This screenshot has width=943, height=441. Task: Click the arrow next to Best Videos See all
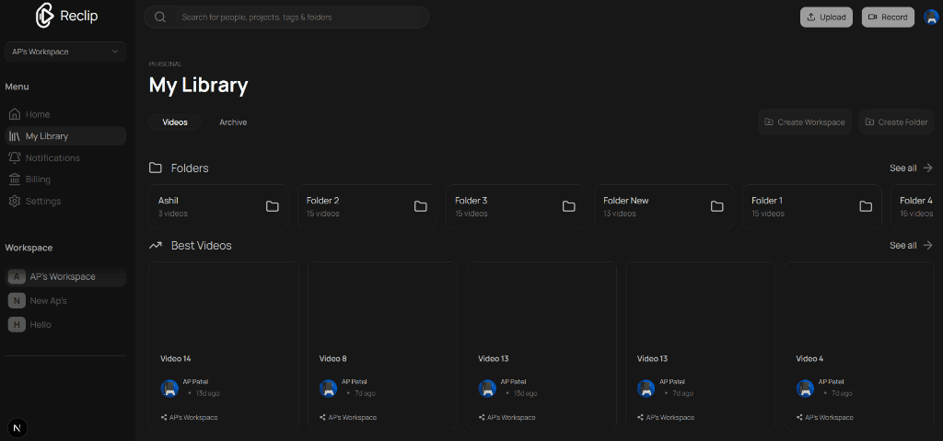click(x=927, y=245)
